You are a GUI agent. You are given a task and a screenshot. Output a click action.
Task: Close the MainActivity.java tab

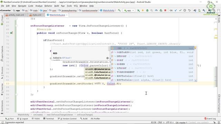(67, 15)
